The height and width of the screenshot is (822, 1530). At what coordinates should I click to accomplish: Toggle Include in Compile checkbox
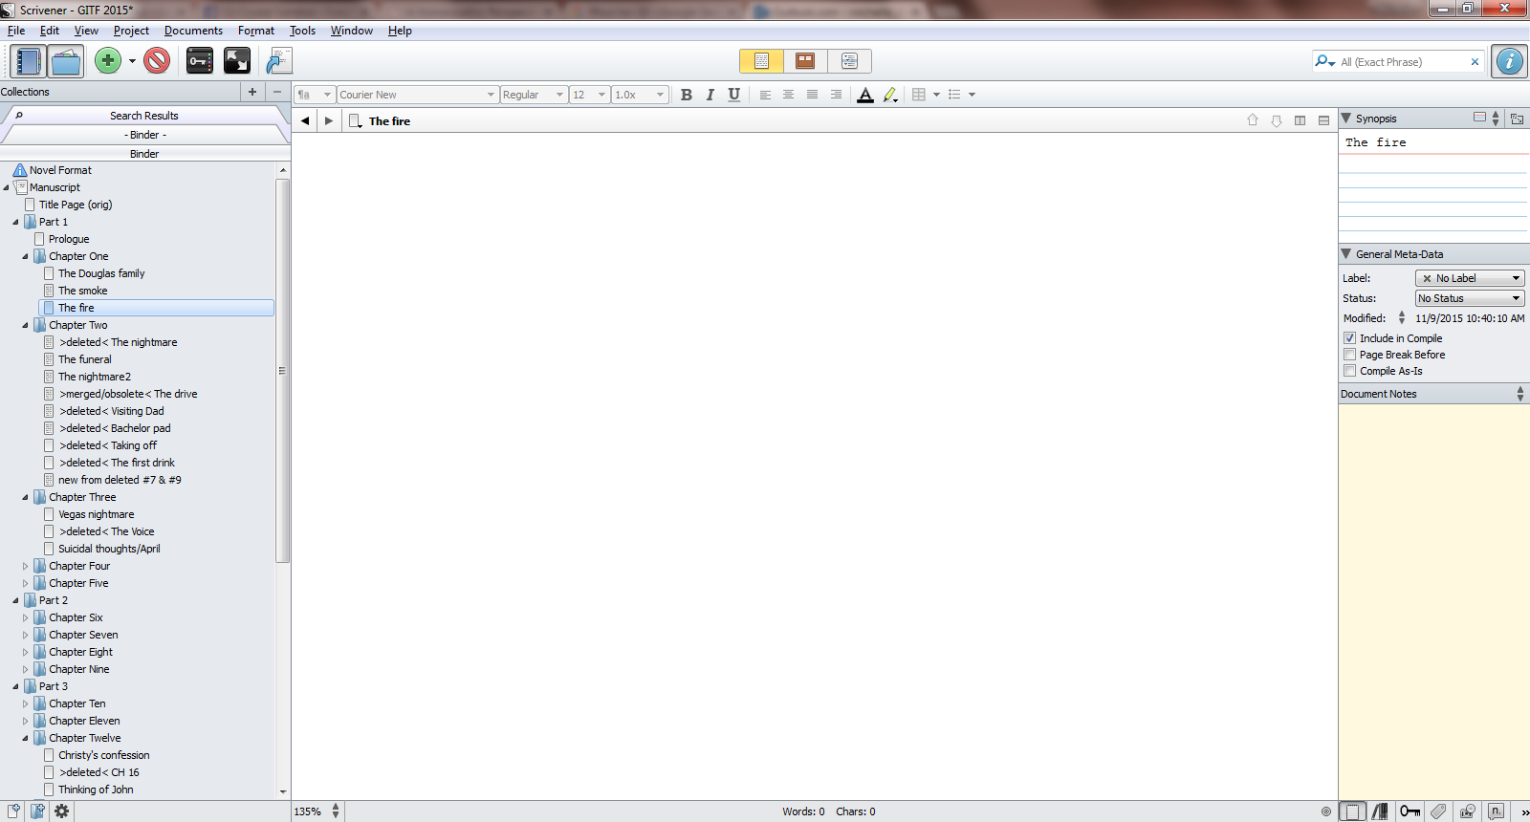[x=1349, y=338]
